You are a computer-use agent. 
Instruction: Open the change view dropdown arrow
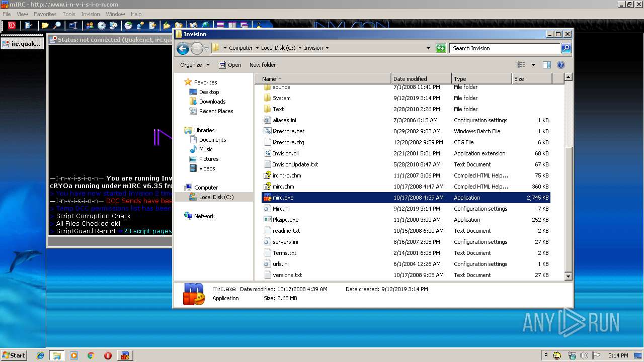click(x=533, y=65)
